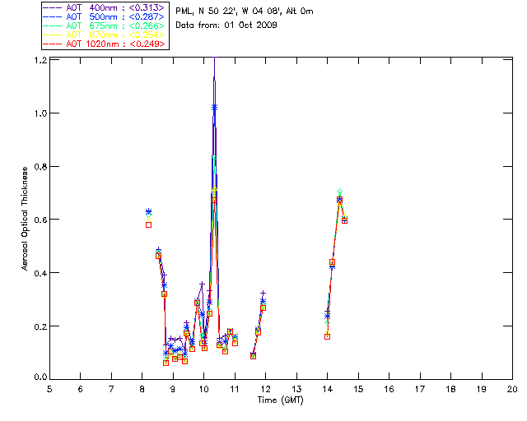Click the y-axis tick label 0.0
The image size is (527, 421).
(x=39, y=378)
